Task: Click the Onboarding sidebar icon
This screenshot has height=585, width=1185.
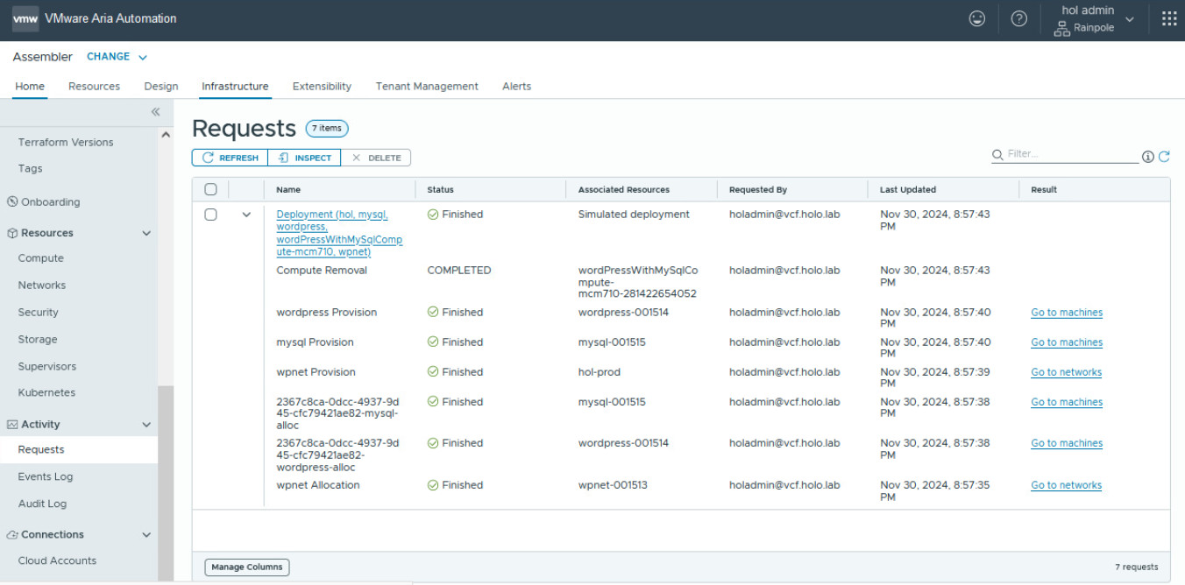Action: [x=12, y=201]
